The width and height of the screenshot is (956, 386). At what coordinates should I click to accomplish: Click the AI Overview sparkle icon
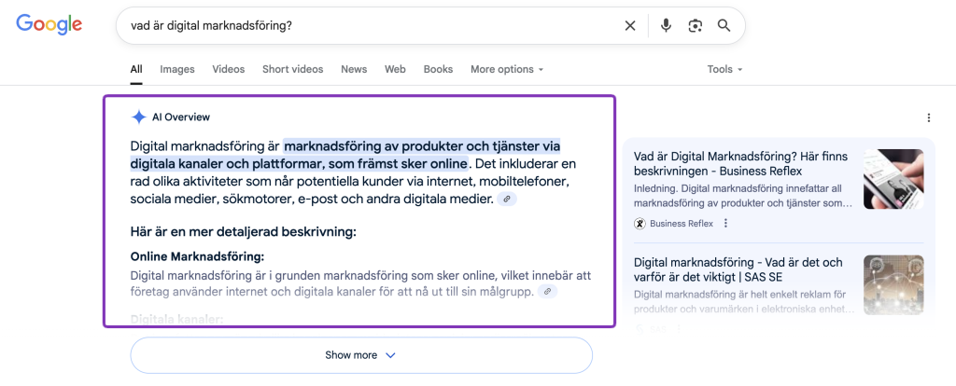tap(138, 117)
